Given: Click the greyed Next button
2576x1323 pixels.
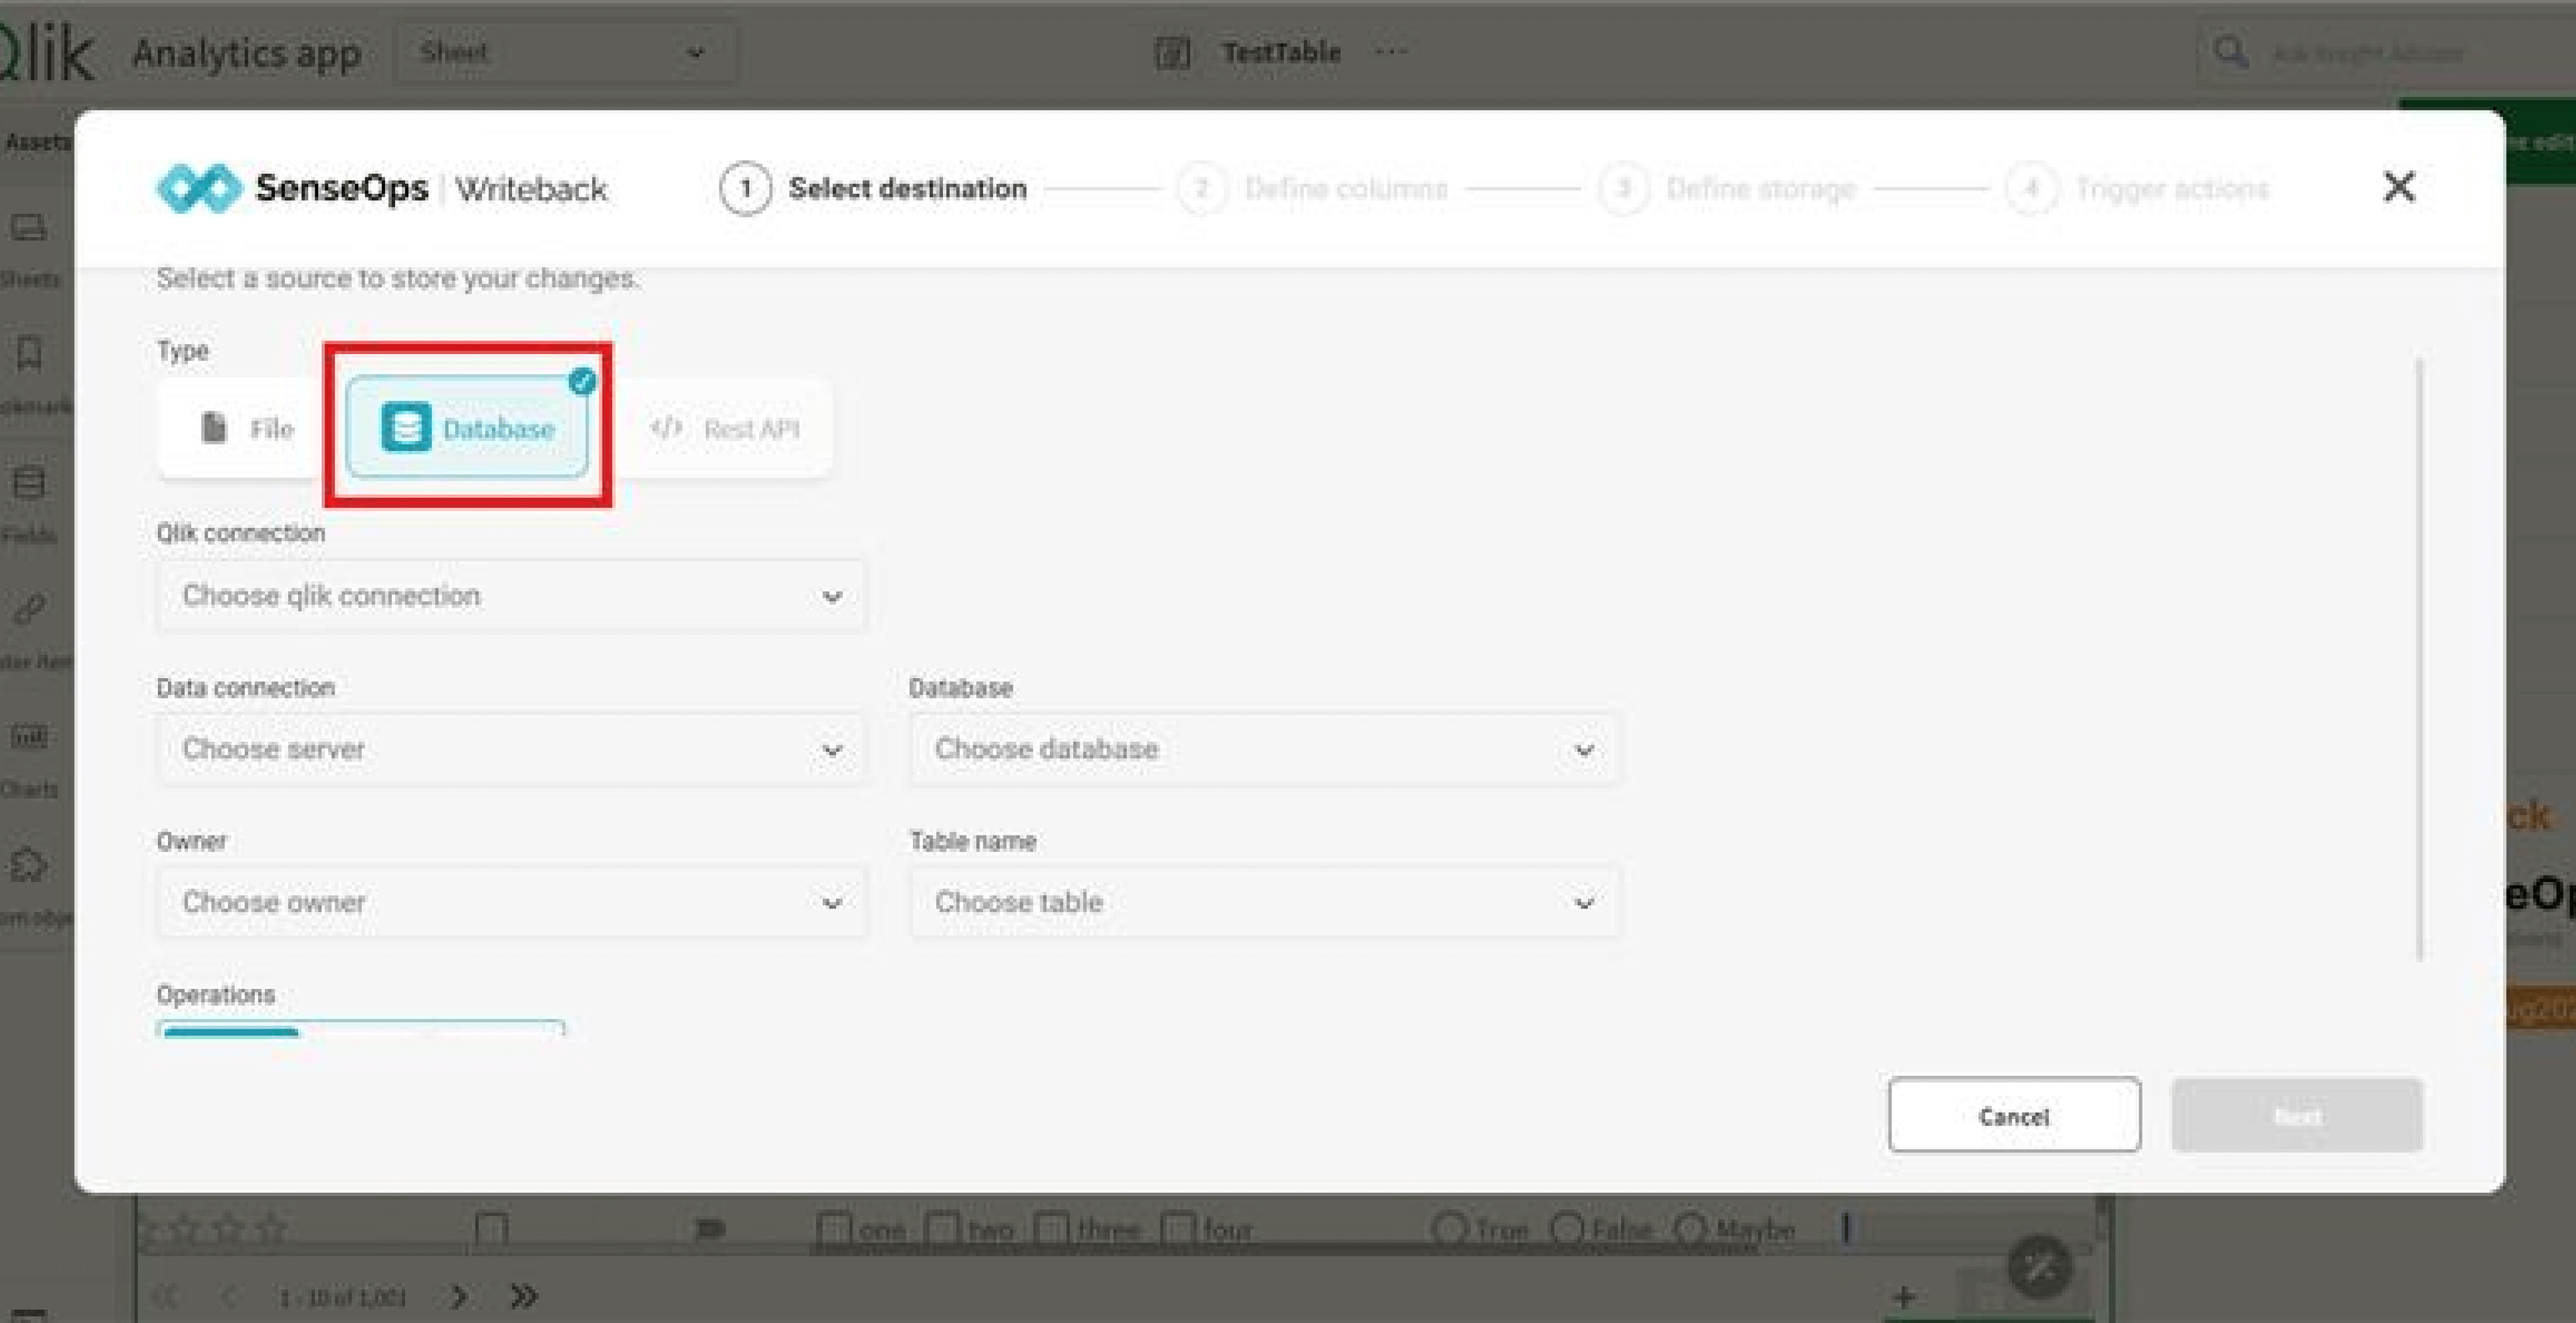Looking at the screenshot, I should [2297, 1115].
